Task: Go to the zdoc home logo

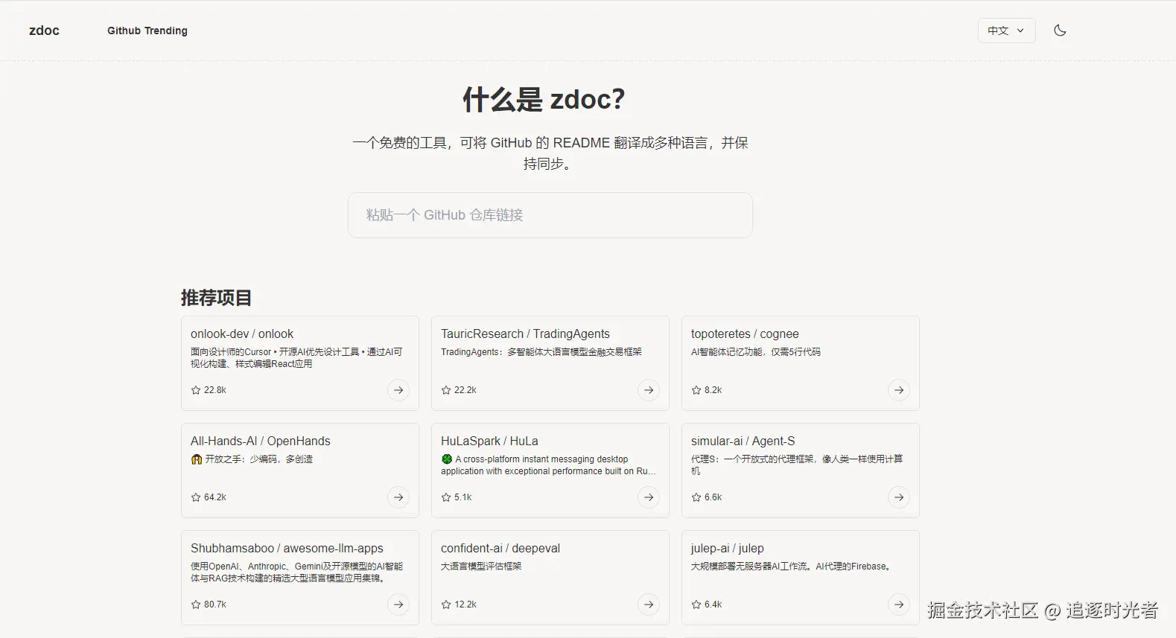Action: coord(44,31)
